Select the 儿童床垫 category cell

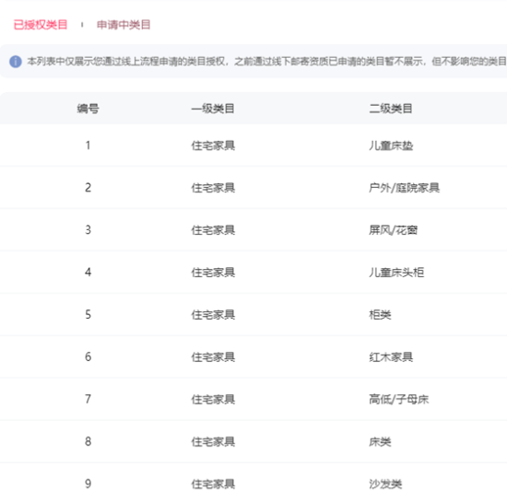click(391, 146)
